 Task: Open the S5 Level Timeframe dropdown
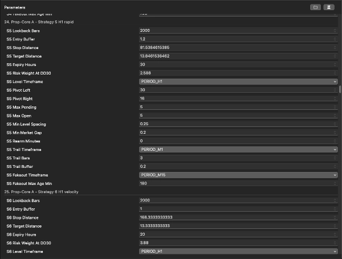[238, 81]
